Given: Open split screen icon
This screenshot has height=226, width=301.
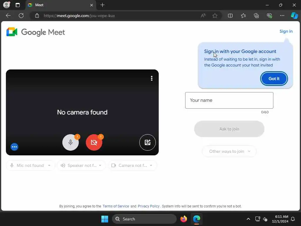Looking at the screenshot, I should pyautogui.click(x=230, y=16).
